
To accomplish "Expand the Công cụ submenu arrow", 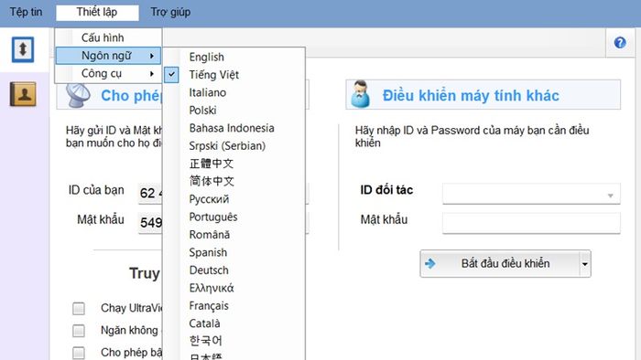I will pos(152,73).
